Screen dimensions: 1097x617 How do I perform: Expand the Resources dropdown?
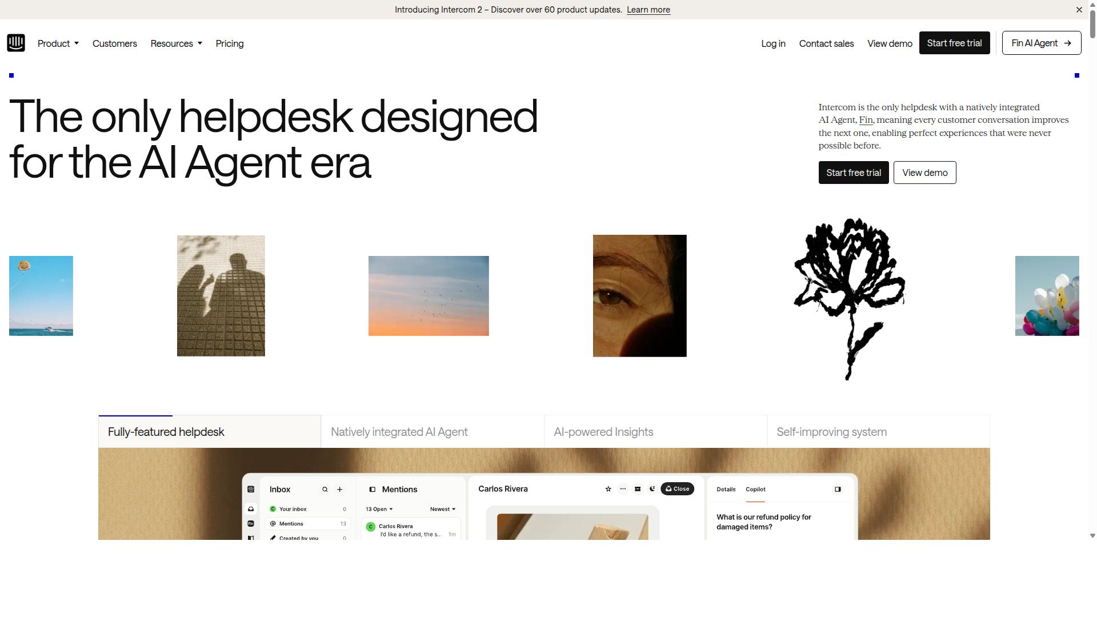tap(177, 43)
